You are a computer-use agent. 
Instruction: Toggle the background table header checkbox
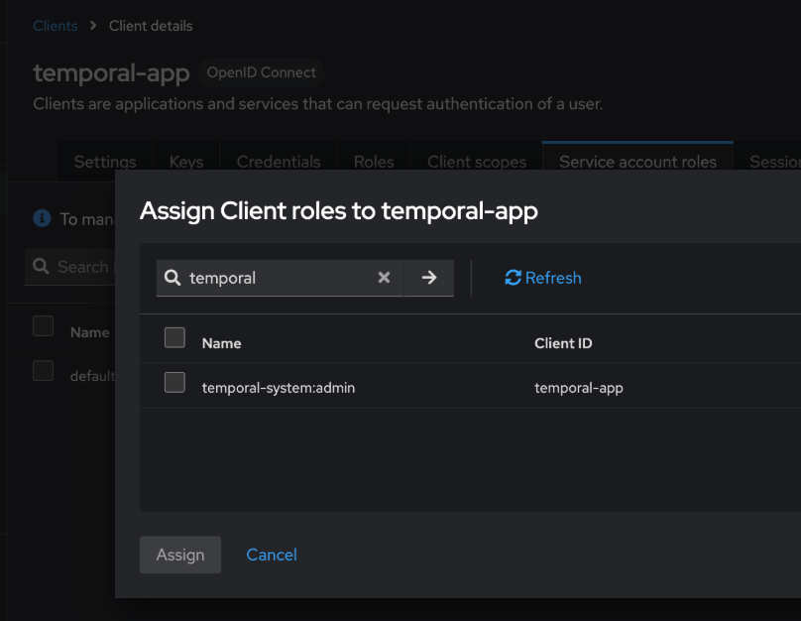click(43, 326)
